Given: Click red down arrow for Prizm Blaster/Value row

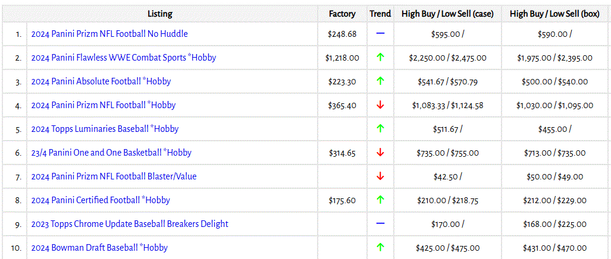Looking at the screenshot, I should click(380, 176).
